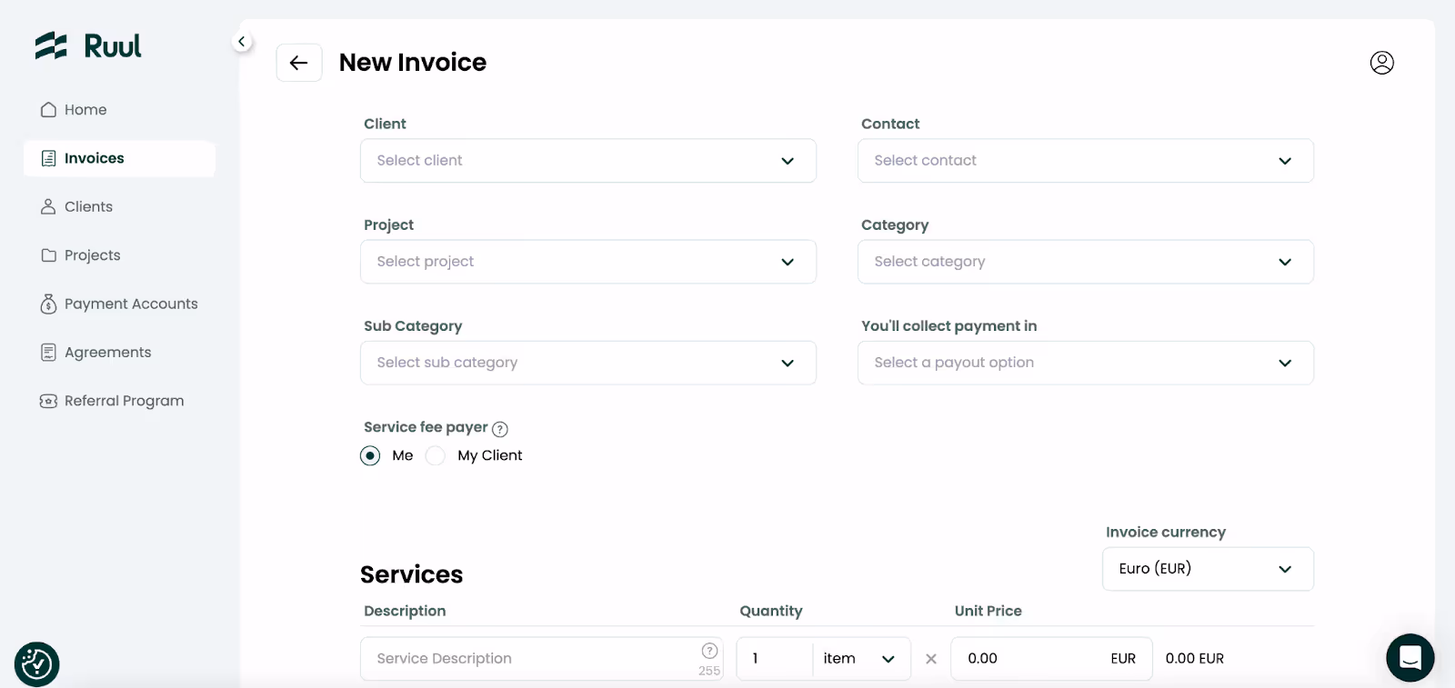This screenshot has width=1455, height=688.
Task: Open the Select category dropdown
Action: [1086, 262]
